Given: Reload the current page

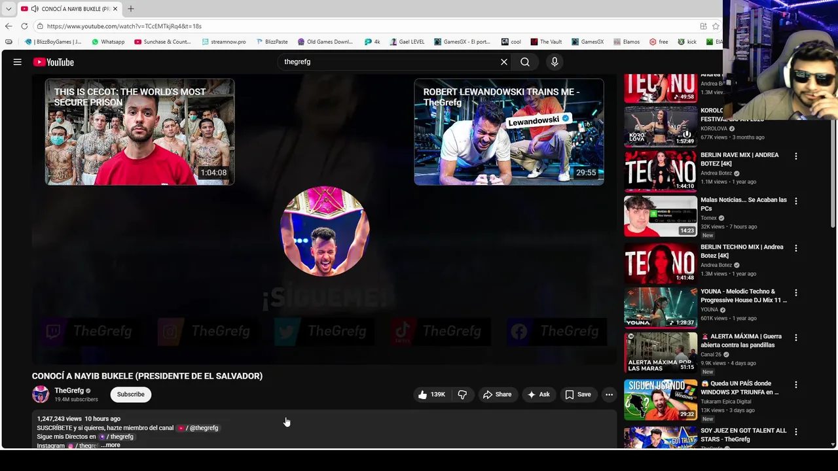Looking at the screenshot, I should pyautogui.click(x=24, y=26).
